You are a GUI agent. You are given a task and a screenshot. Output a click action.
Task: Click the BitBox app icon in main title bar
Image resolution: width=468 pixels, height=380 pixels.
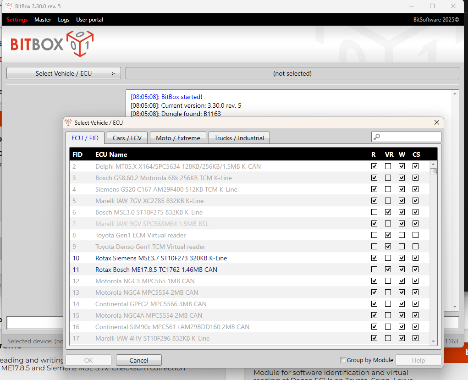[x=9, y=6]
